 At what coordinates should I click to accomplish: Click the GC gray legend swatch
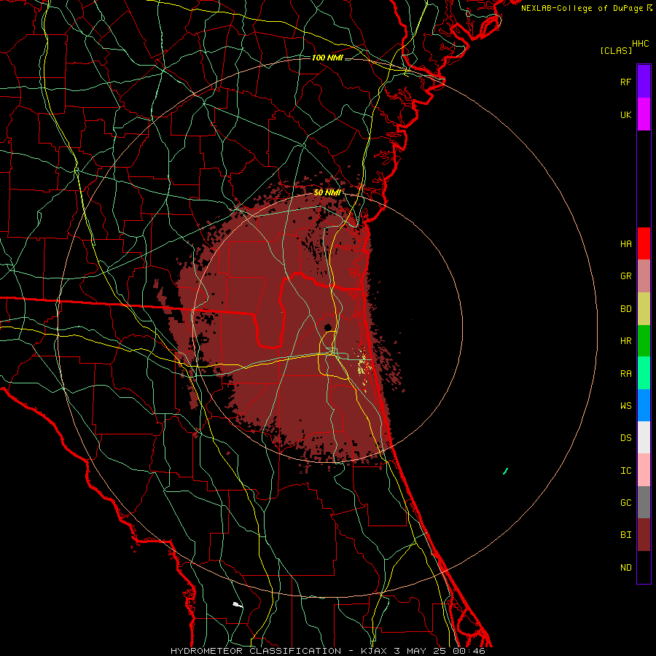pyautogui.click(x=644, y=502)
